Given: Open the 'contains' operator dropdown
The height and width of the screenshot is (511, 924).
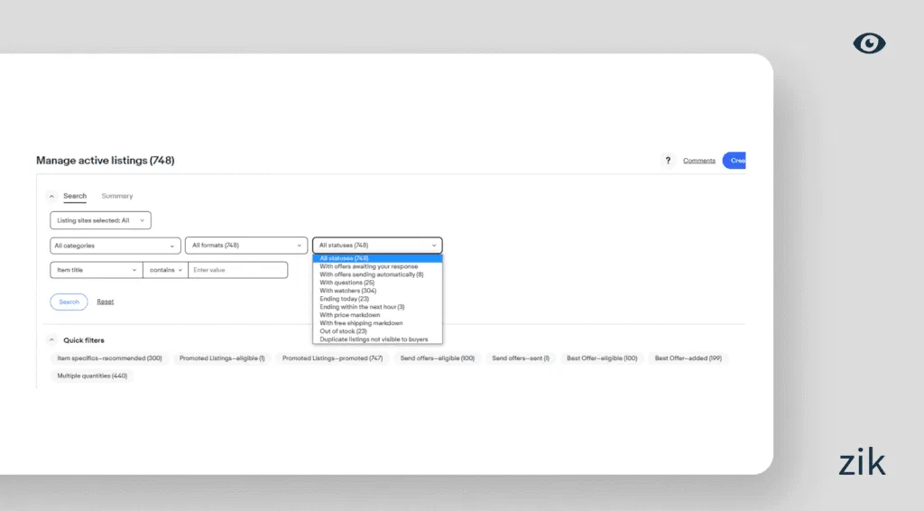Looking at the screenshot, I should click(165, 270).
